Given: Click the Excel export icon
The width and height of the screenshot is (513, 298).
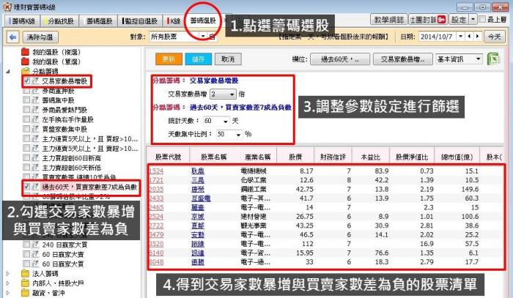Looking at the screenshot, I should [493, 59].
